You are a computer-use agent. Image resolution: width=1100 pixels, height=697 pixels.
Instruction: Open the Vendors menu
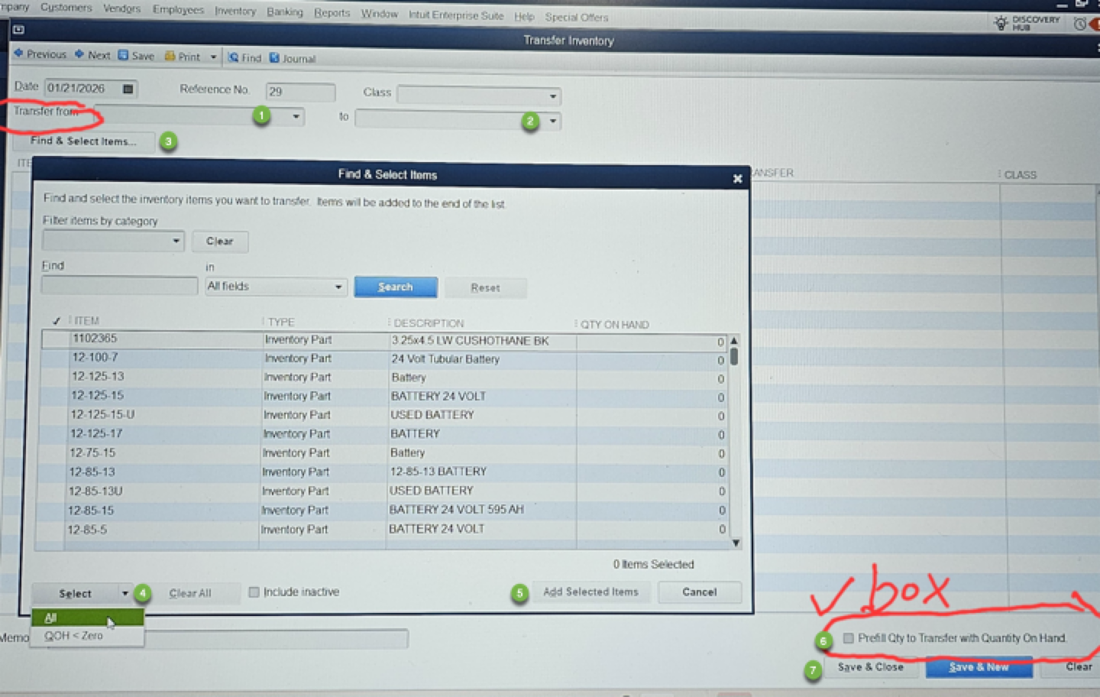[x=122, y=9]
